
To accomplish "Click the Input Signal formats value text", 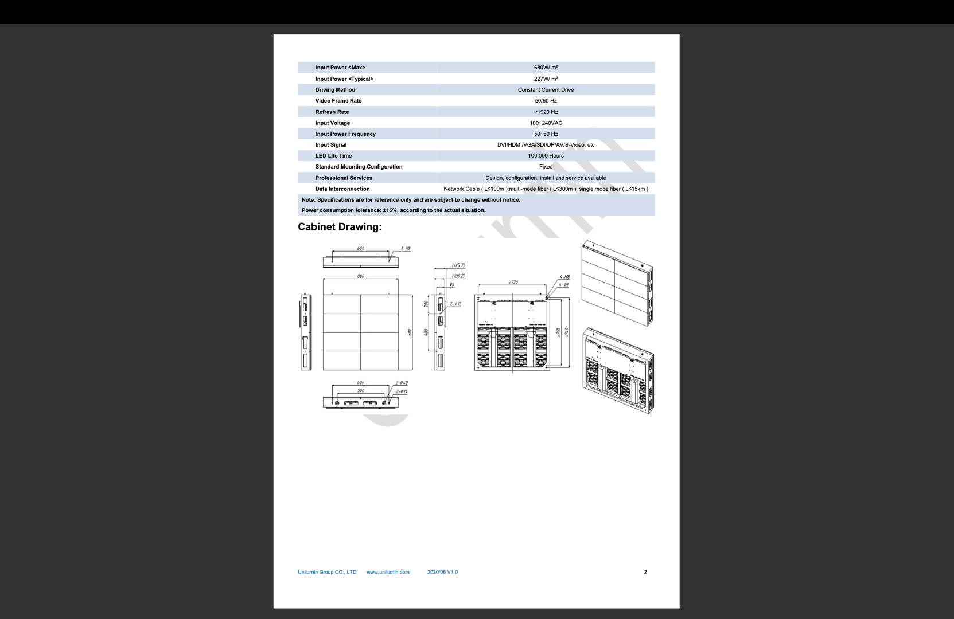I will pyautogui.click(x=546, y=145).
